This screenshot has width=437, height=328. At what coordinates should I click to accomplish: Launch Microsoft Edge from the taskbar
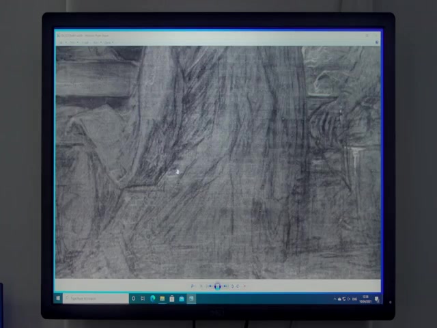[152, 299]
